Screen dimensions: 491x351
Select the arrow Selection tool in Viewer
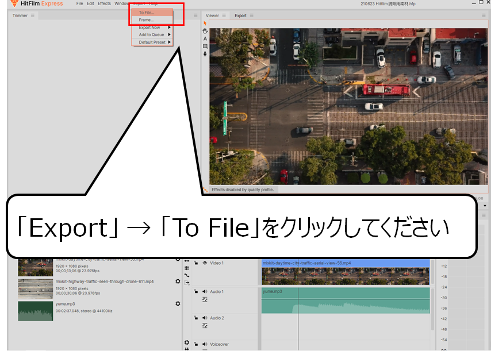pyautogui.click(x=205, y=24)
